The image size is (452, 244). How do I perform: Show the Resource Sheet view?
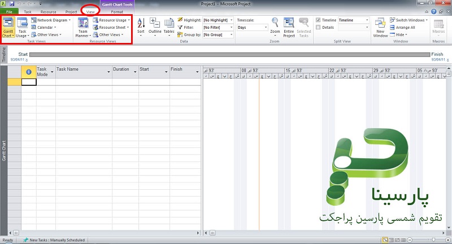[x=111, y=27]
